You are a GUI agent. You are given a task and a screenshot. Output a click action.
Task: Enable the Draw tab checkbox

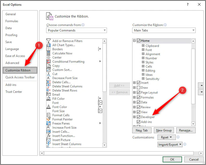coord(138,88)
